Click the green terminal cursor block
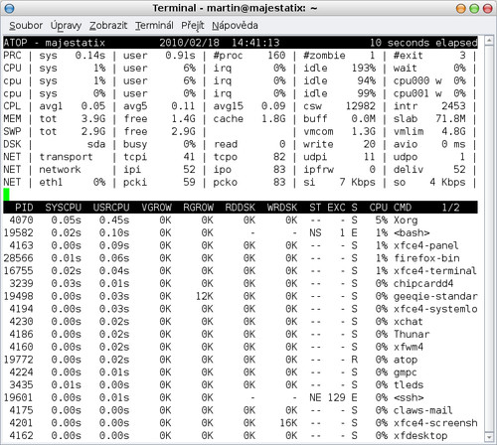The width and height of the screenshot is (497, 445). [x=6, y=195]
